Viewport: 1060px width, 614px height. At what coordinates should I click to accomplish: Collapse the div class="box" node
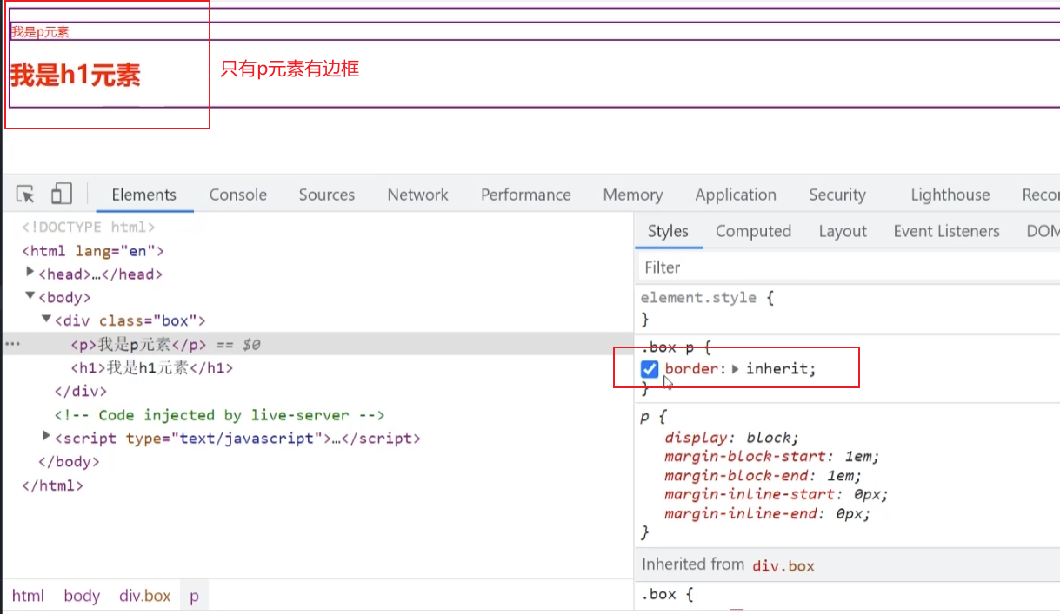tap(48, 320)
